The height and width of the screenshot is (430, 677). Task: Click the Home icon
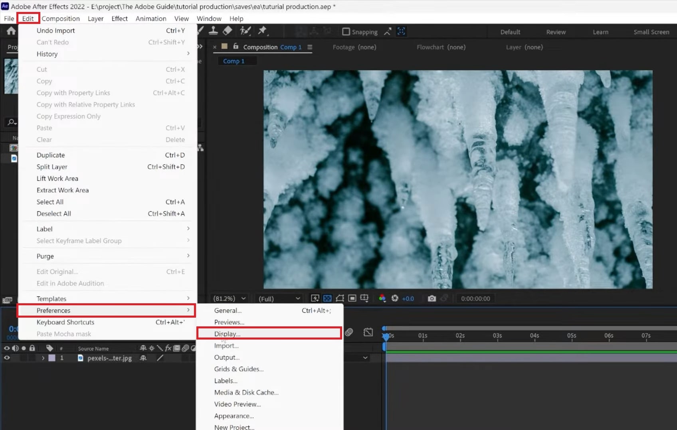[x=11, y=31]
